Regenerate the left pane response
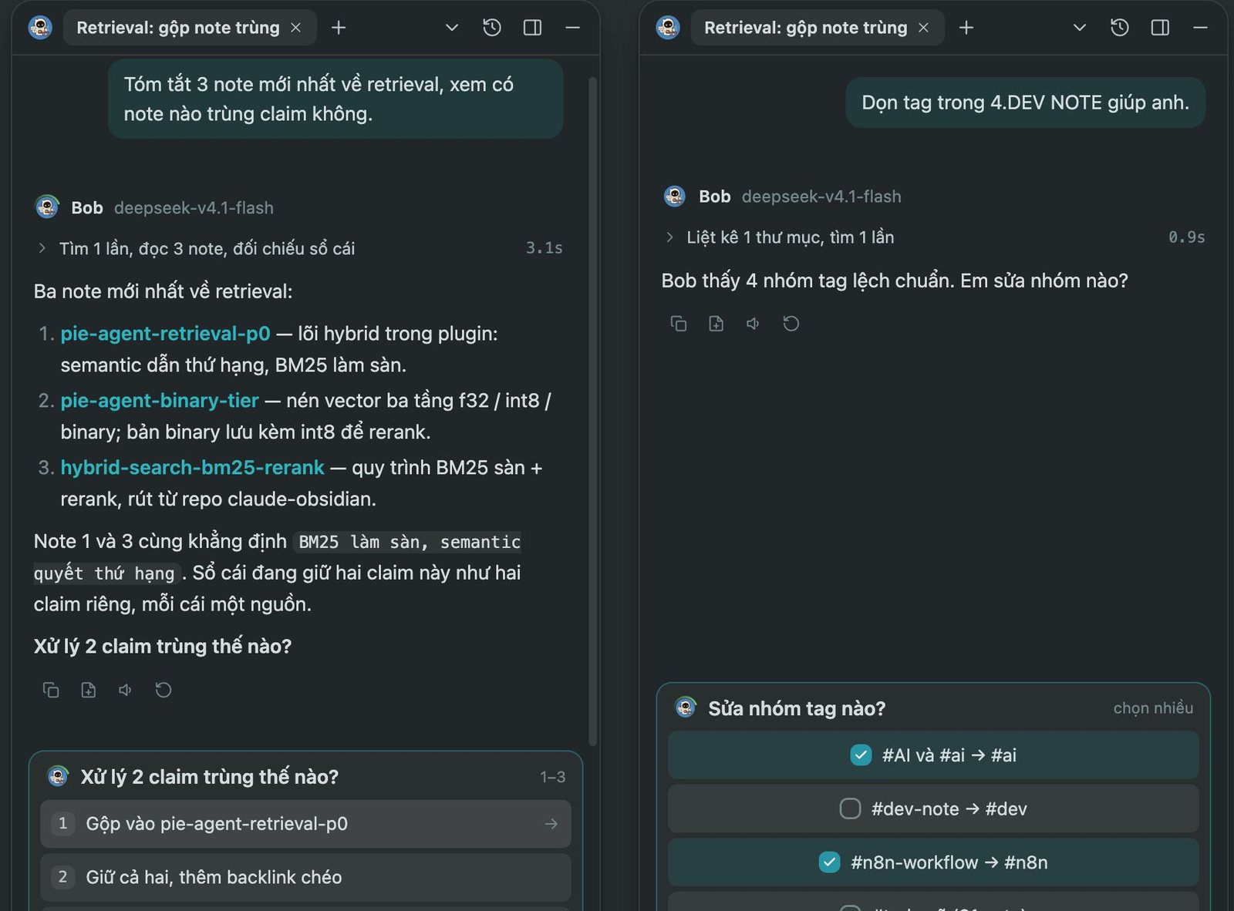This screenshot has height=911, width=1234. pos(164,690)
